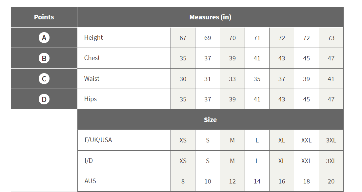Viewport: 362px width, 192px height.
Task: Select the Chest row label
Action: point(92,58)
